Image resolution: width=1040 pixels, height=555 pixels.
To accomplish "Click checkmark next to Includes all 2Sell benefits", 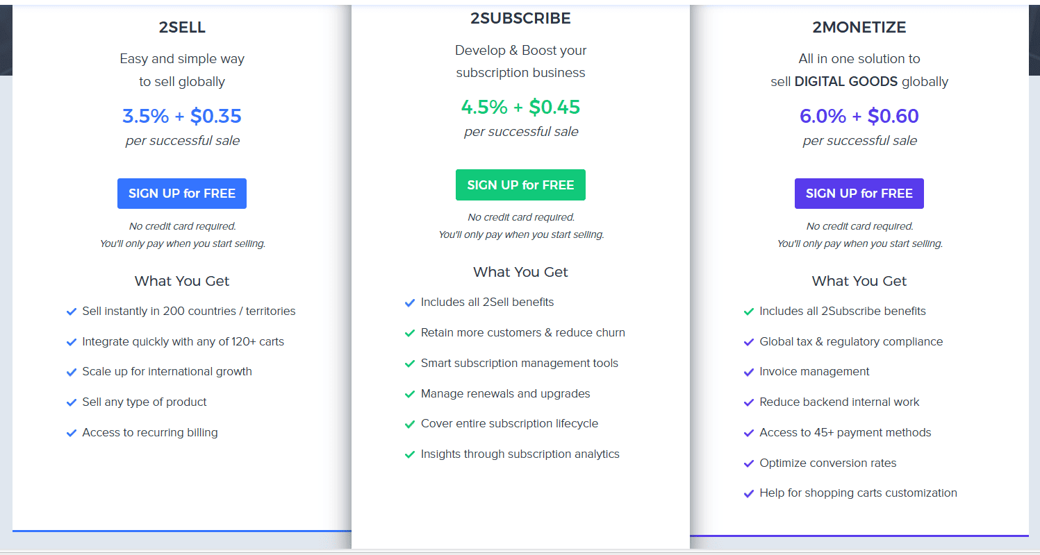I will pyautogui.click(x=410, y=303).
